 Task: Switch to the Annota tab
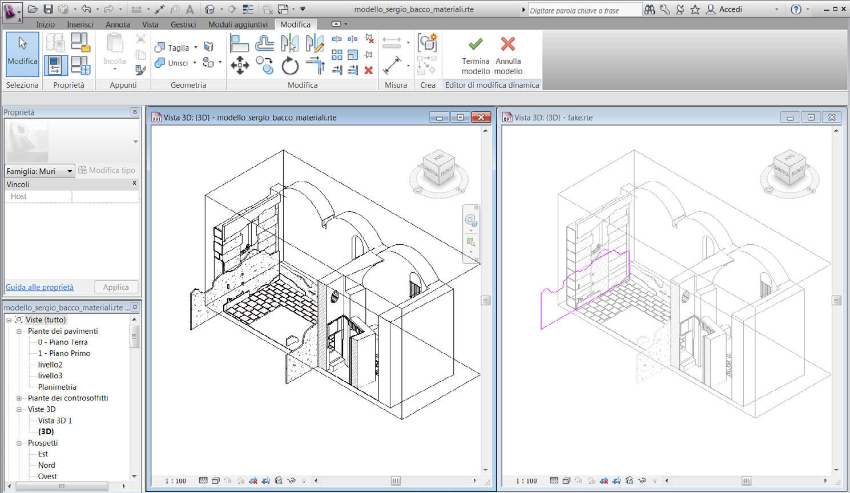pos(118,25)
